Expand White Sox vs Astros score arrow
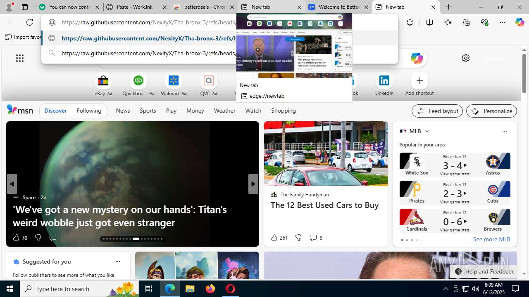The width and height of the screenshot is (529, 297). click(465, 165)
